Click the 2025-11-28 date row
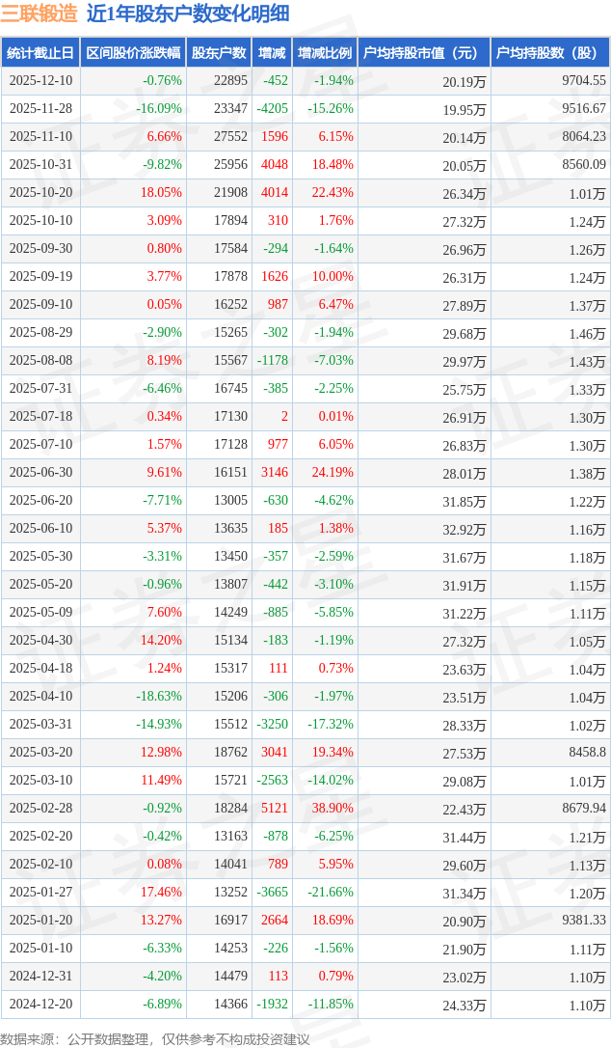The width and height of the screenshot is (611, 1048). coord(40,109)
